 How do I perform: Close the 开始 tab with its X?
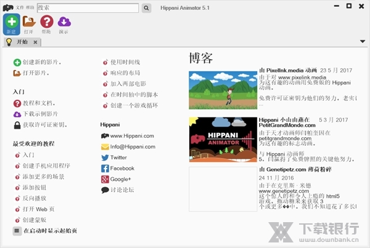click(x=35, y=42)
